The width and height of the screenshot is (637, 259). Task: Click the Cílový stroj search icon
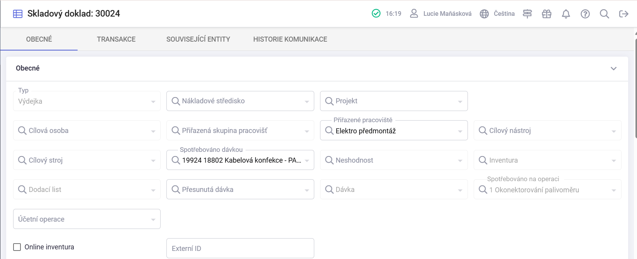tap(22, 160)
